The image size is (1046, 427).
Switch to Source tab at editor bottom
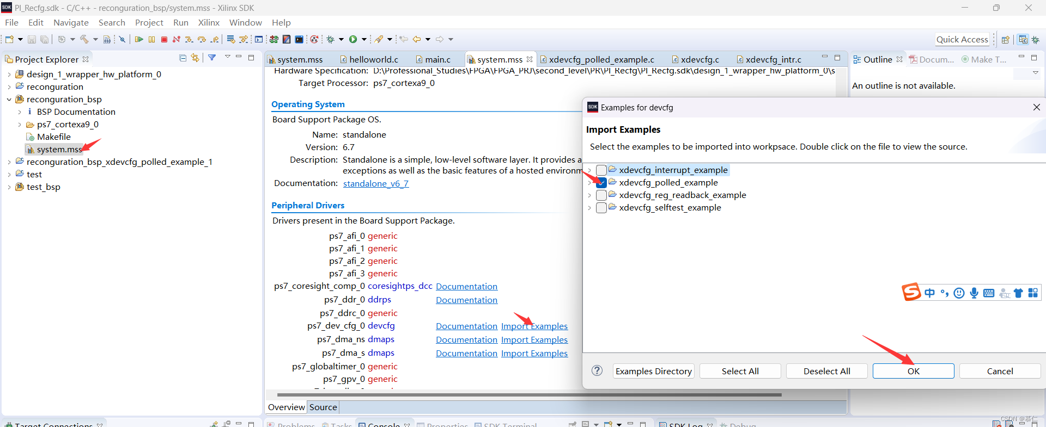[323, 407]
